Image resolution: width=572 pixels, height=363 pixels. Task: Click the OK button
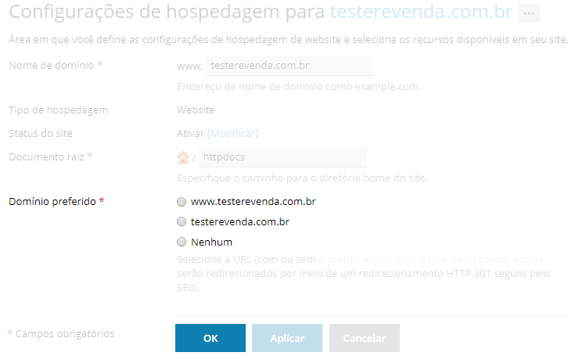point(210,338)
